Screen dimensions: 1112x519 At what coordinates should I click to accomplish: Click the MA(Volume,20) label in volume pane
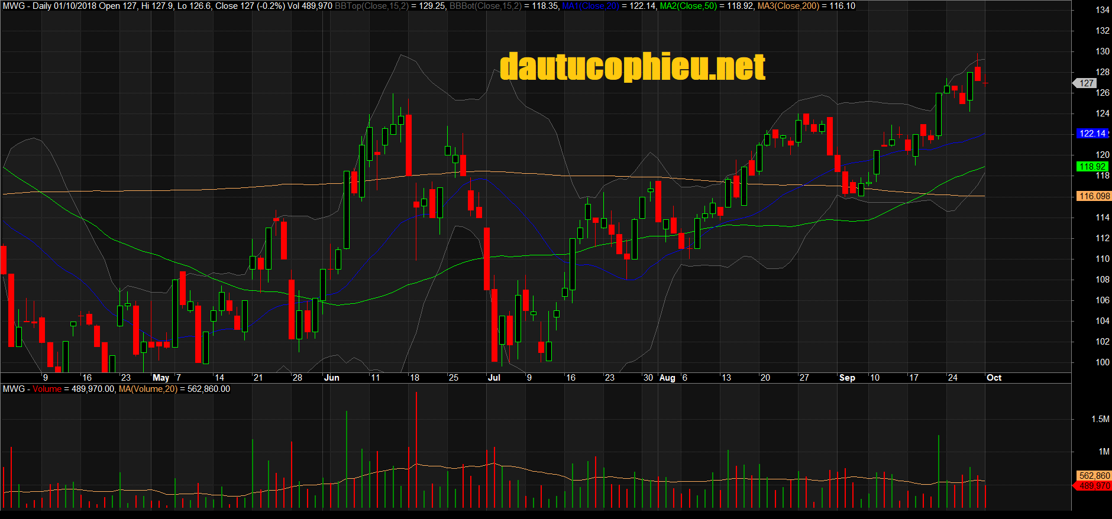pyautogui.click(x=148, y=389)
